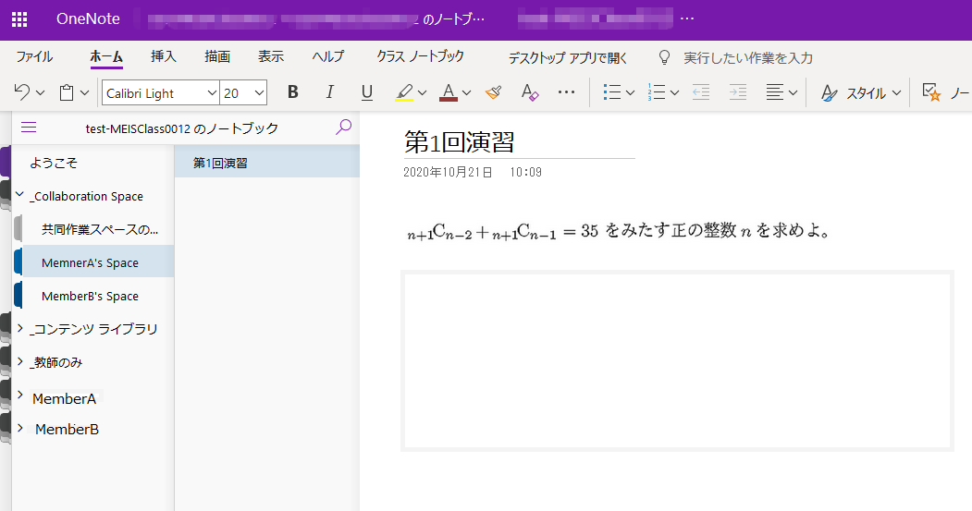The height and width of the screenshot is (511, 972).
Task: Expand the _コンテンツ ライブラリ group
Action: pyautogui.click(x=19, y=328)
